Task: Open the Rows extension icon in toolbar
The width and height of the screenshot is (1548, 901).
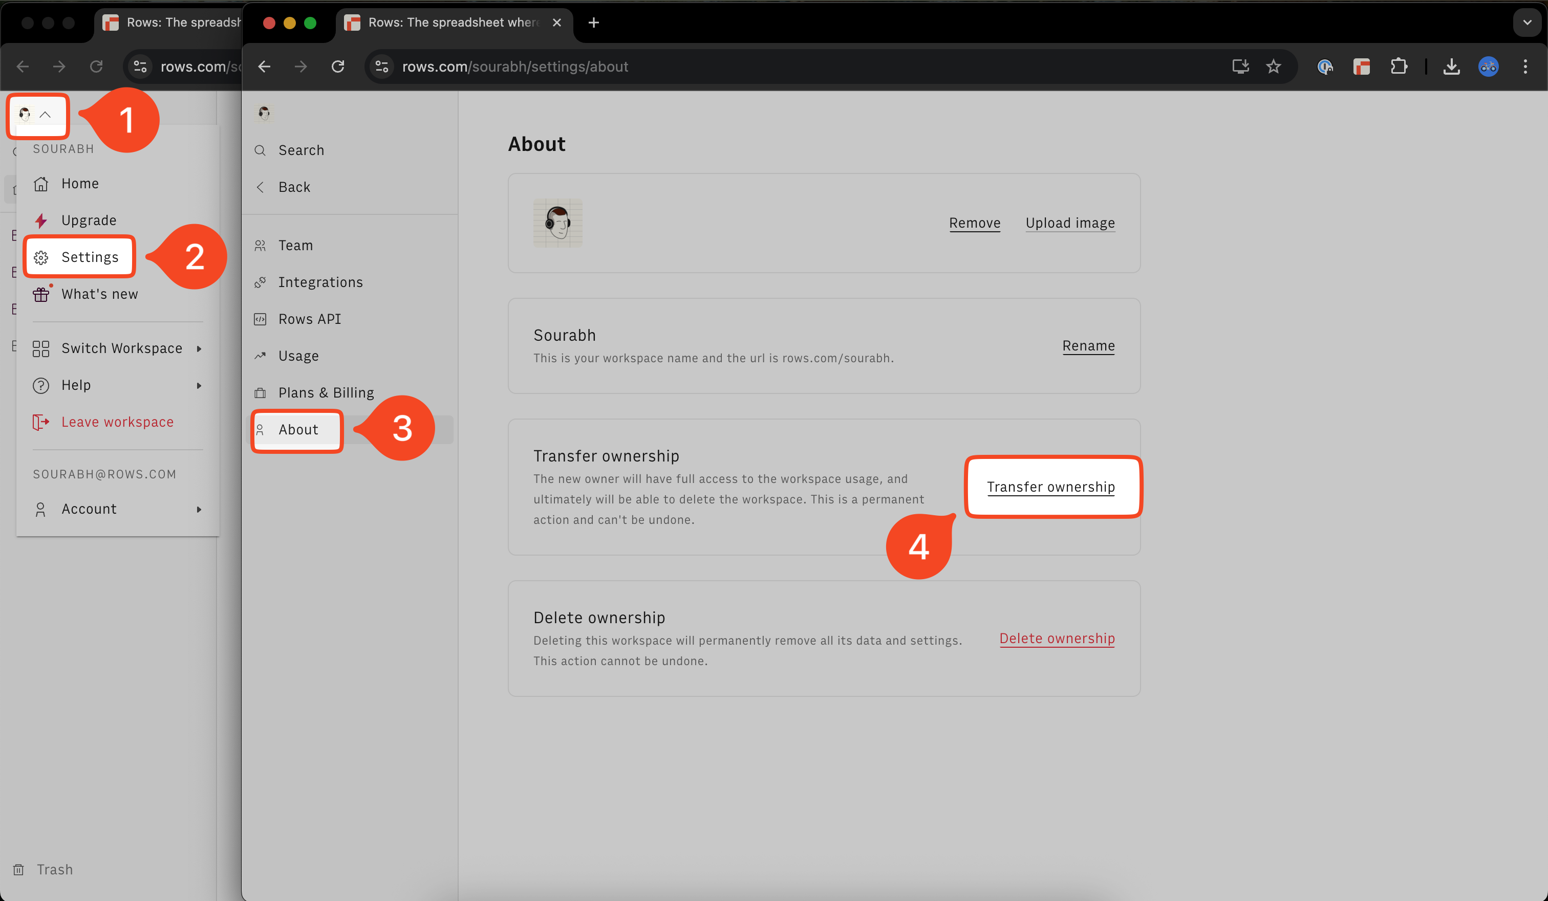Action: [x=1361, y=67]
